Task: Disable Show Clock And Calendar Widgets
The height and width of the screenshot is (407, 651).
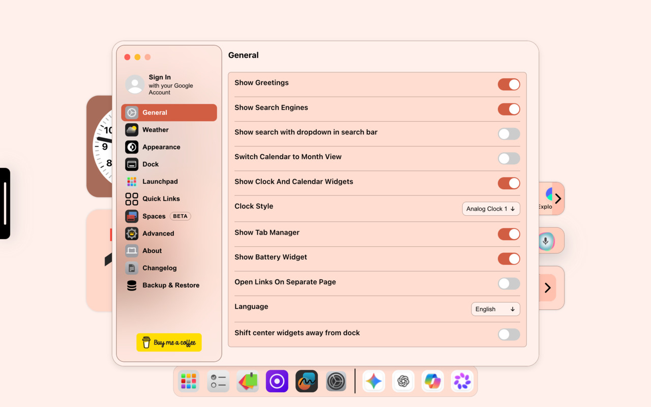Action: (x=509, y=183)
